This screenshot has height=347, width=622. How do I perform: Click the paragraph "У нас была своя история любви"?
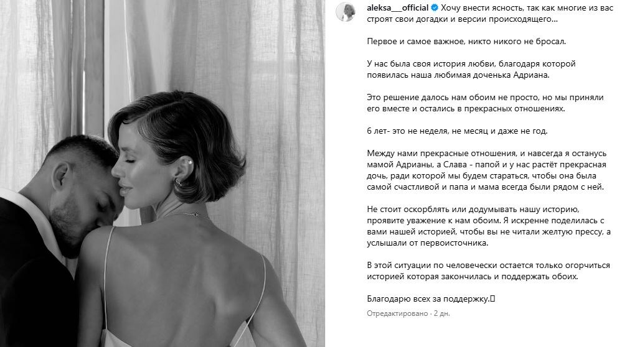[x=471, y=69]
